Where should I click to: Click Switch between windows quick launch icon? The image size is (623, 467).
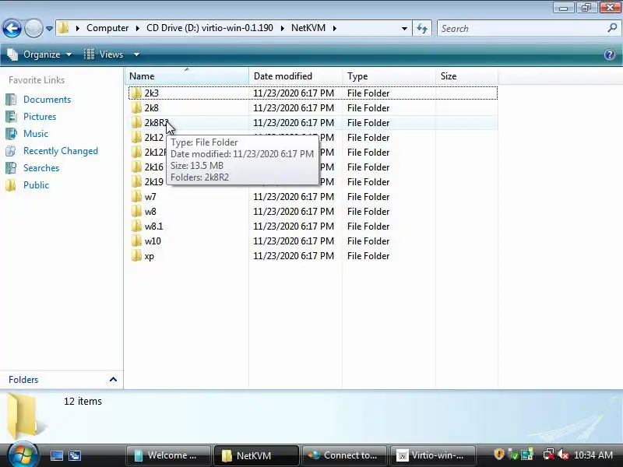pos(74,455)
